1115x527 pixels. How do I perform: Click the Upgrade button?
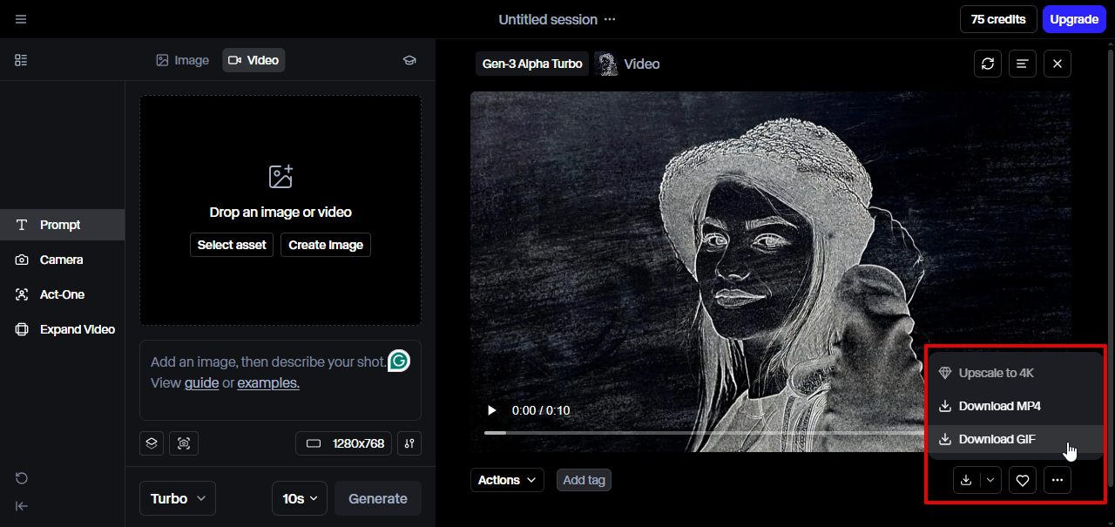(x=1074, y=19)
